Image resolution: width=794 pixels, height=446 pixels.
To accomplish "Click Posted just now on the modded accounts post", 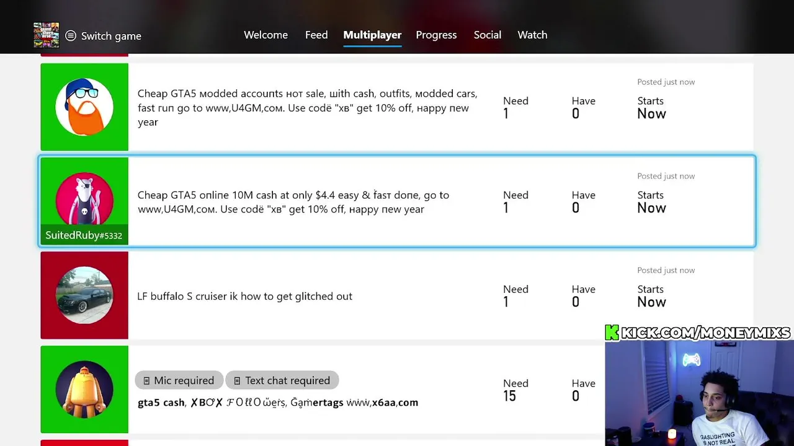I will click(x=666, y=82).
